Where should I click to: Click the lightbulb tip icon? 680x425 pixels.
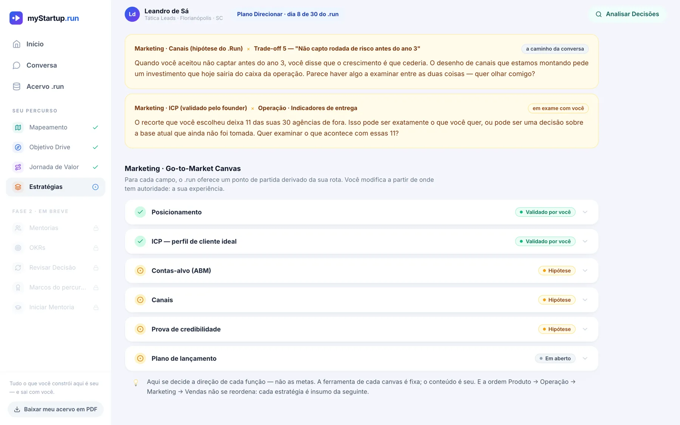(x=136, y=383)
